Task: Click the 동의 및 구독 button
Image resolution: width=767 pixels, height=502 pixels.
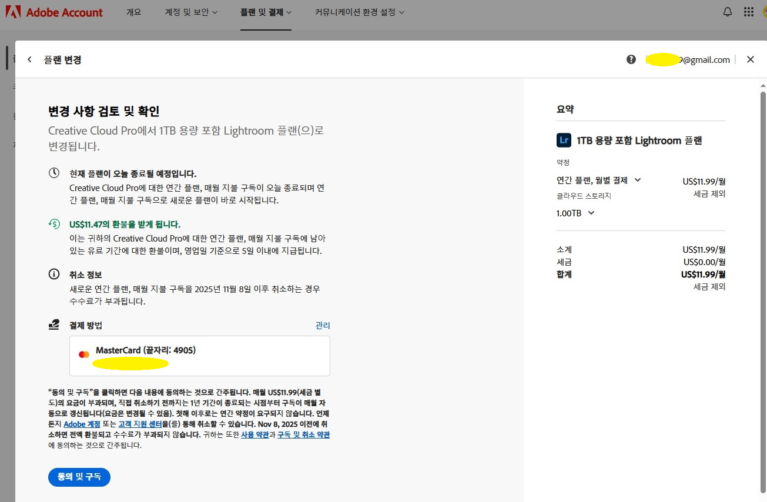Action: [x=79, y=477]
